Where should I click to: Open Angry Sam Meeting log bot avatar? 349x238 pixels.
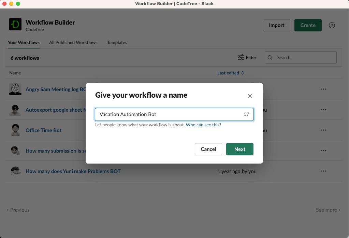(x=15, y=89)
